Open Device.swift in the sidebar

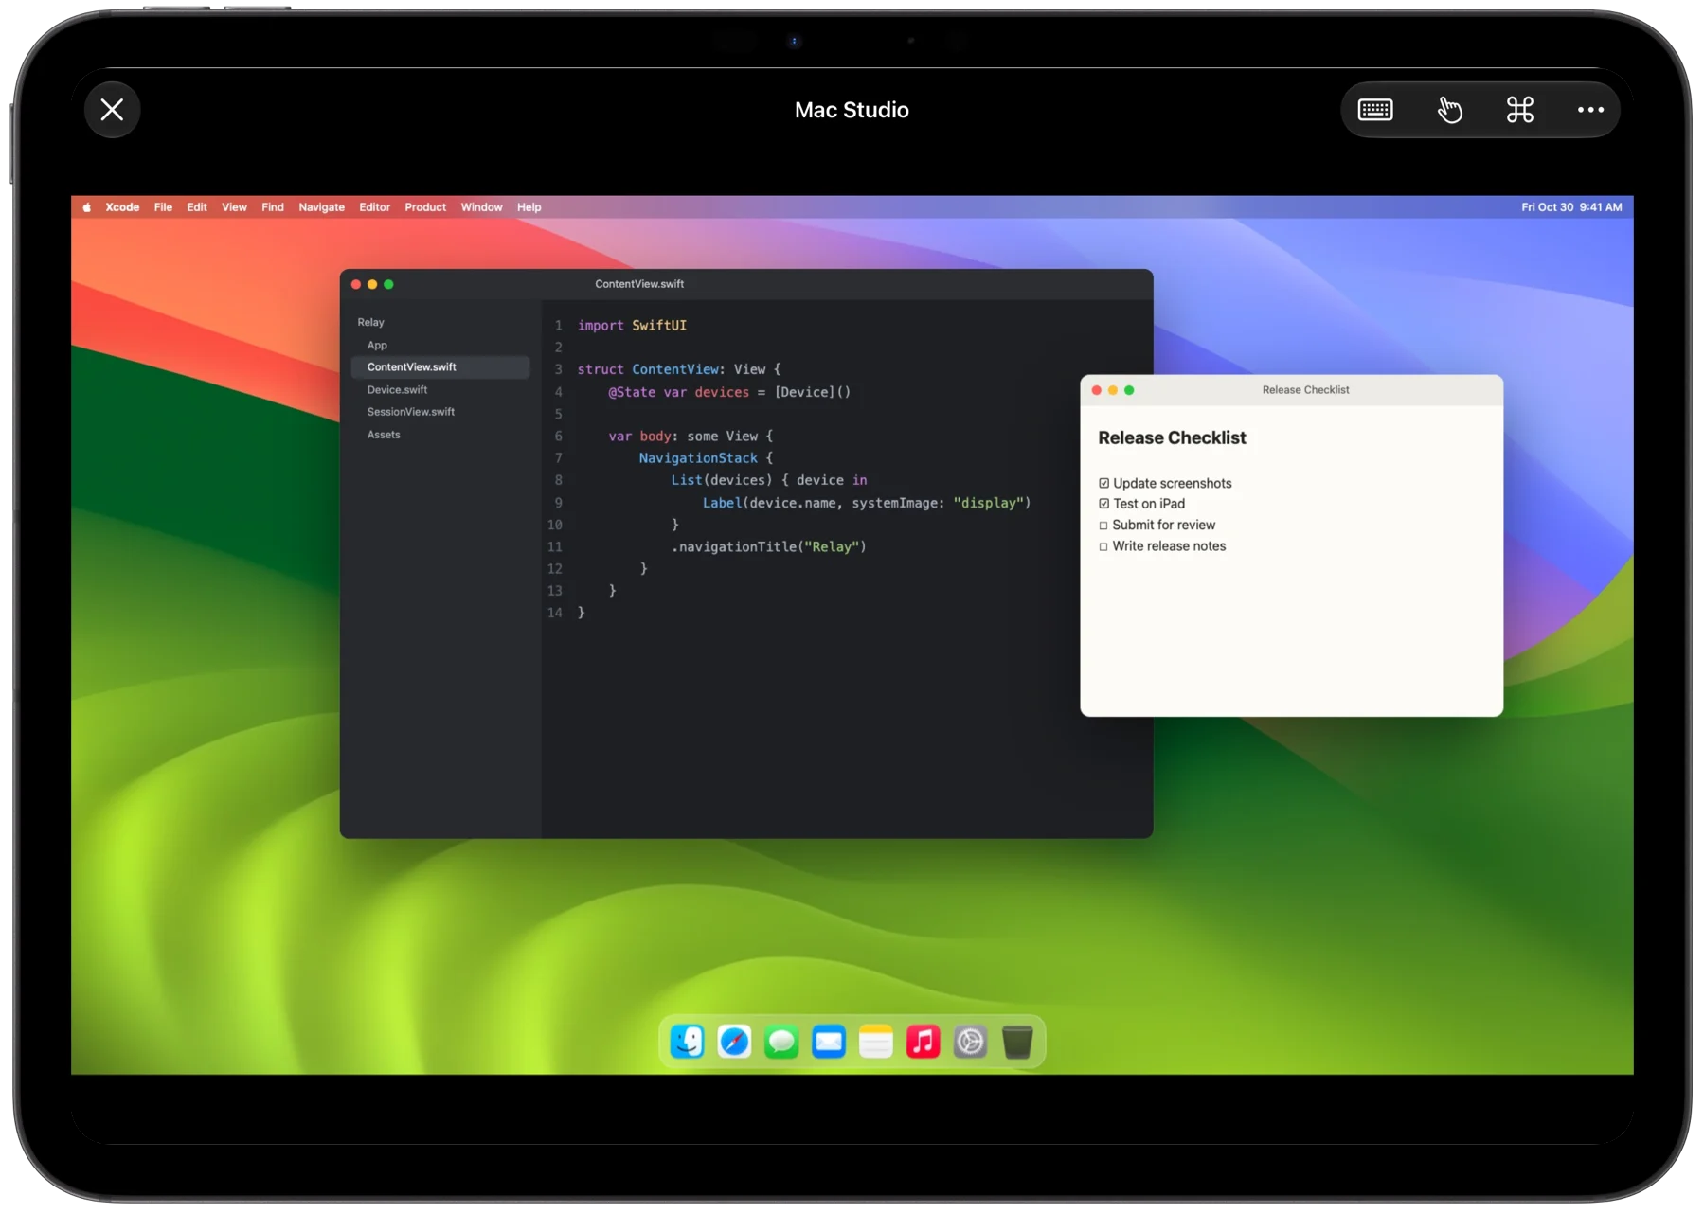tap(397, 390)
